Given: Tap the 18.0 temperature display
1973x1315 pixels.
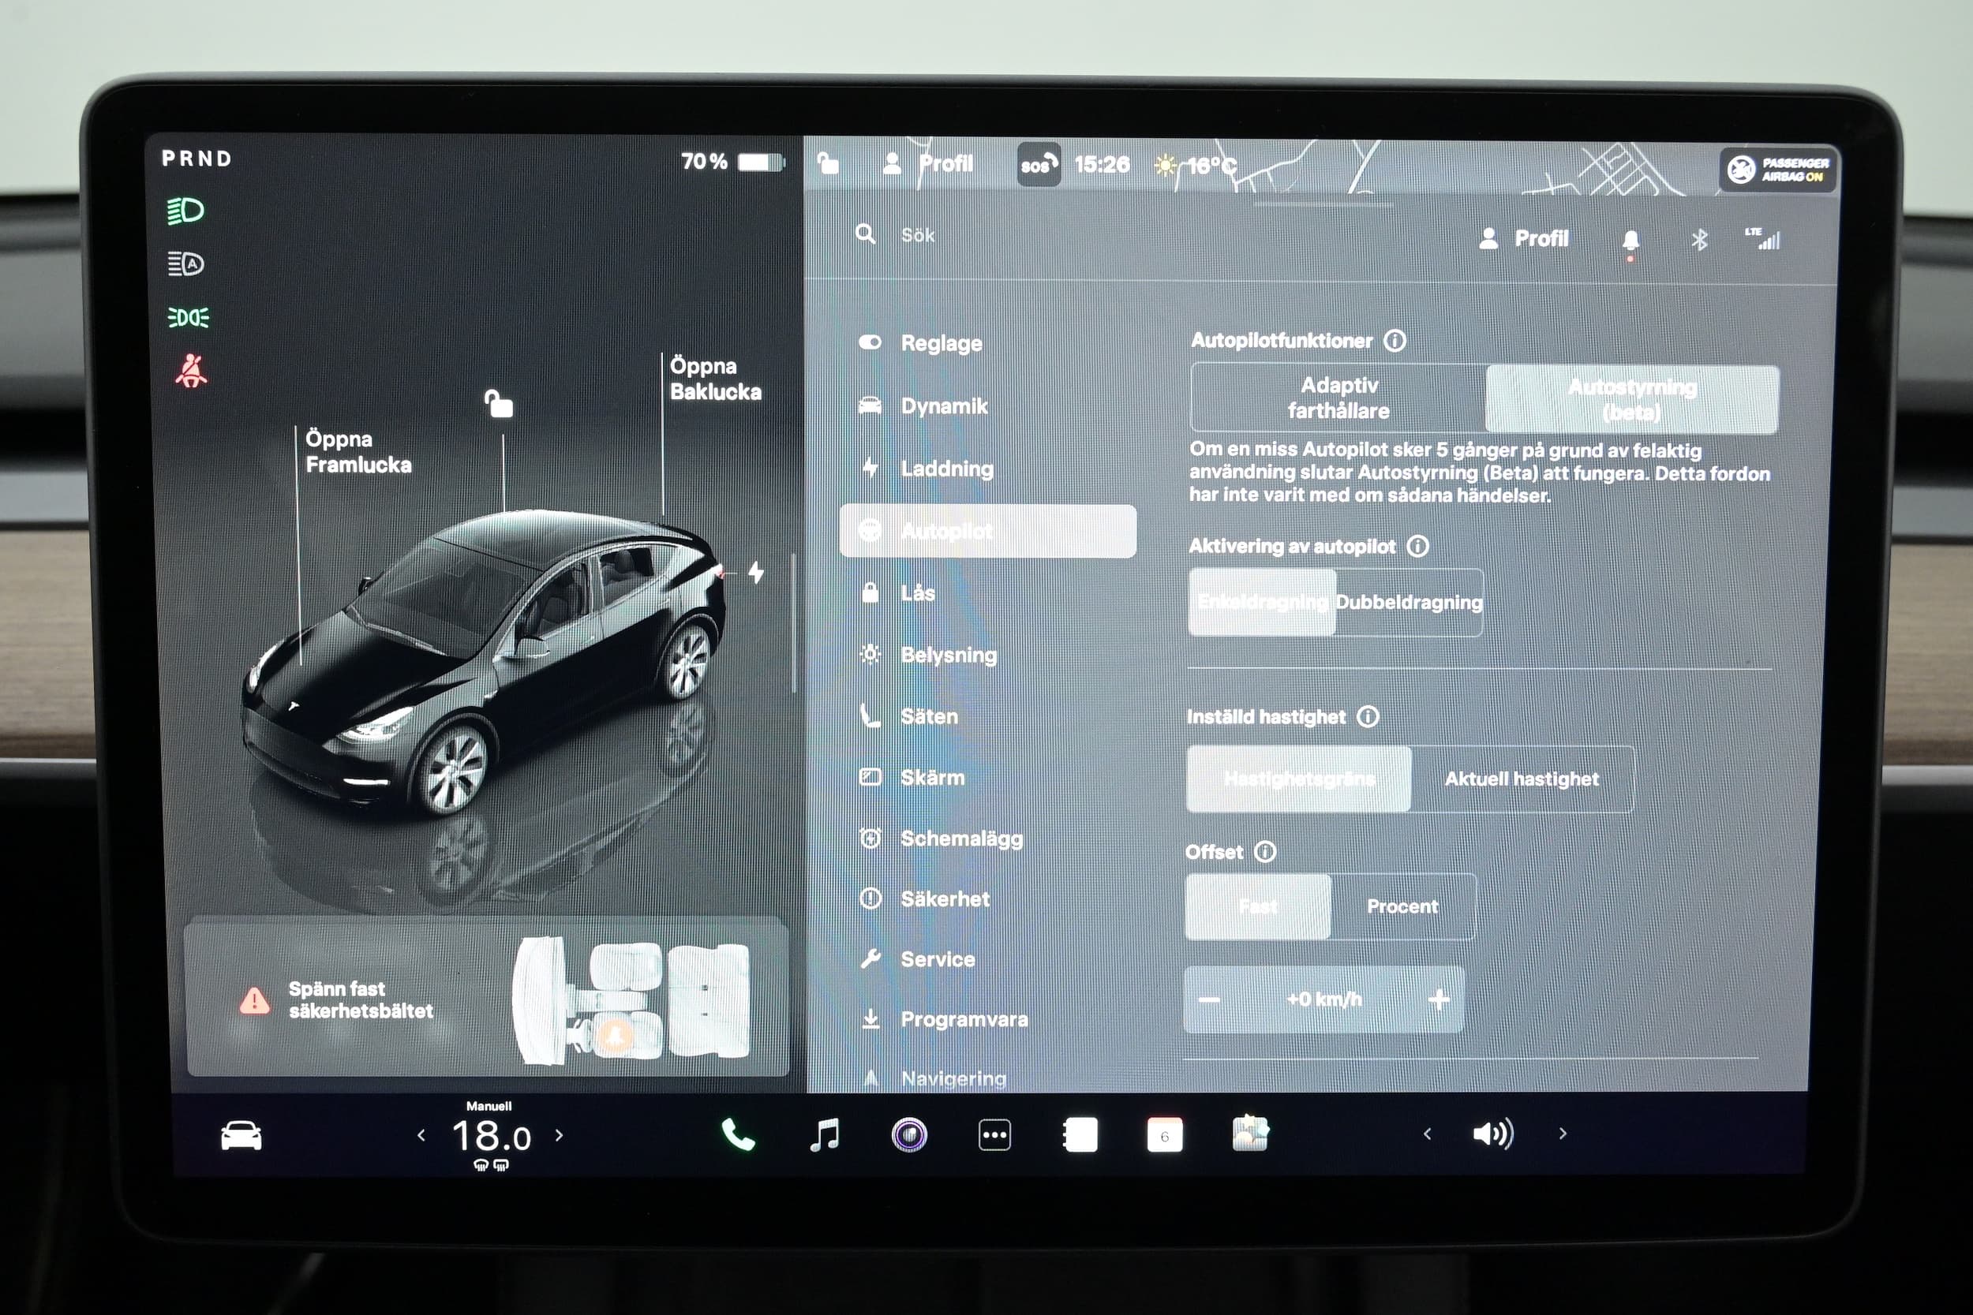Looking at the screenshot, I should coord(491,1138).
